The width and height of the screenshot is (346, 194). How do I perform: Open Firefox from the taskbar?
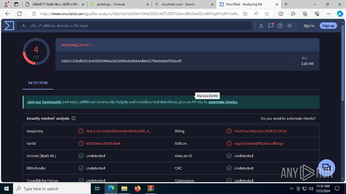tap(138, 189)
